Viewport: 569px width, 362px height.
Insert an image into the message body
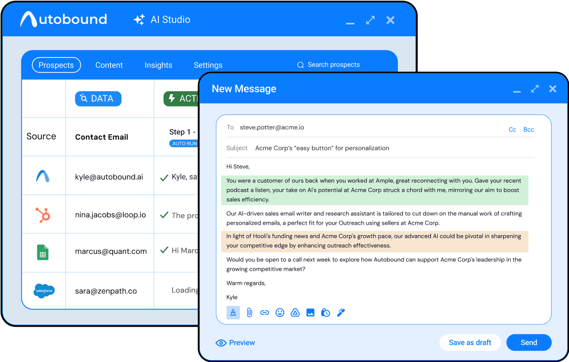tap(310, 312)
